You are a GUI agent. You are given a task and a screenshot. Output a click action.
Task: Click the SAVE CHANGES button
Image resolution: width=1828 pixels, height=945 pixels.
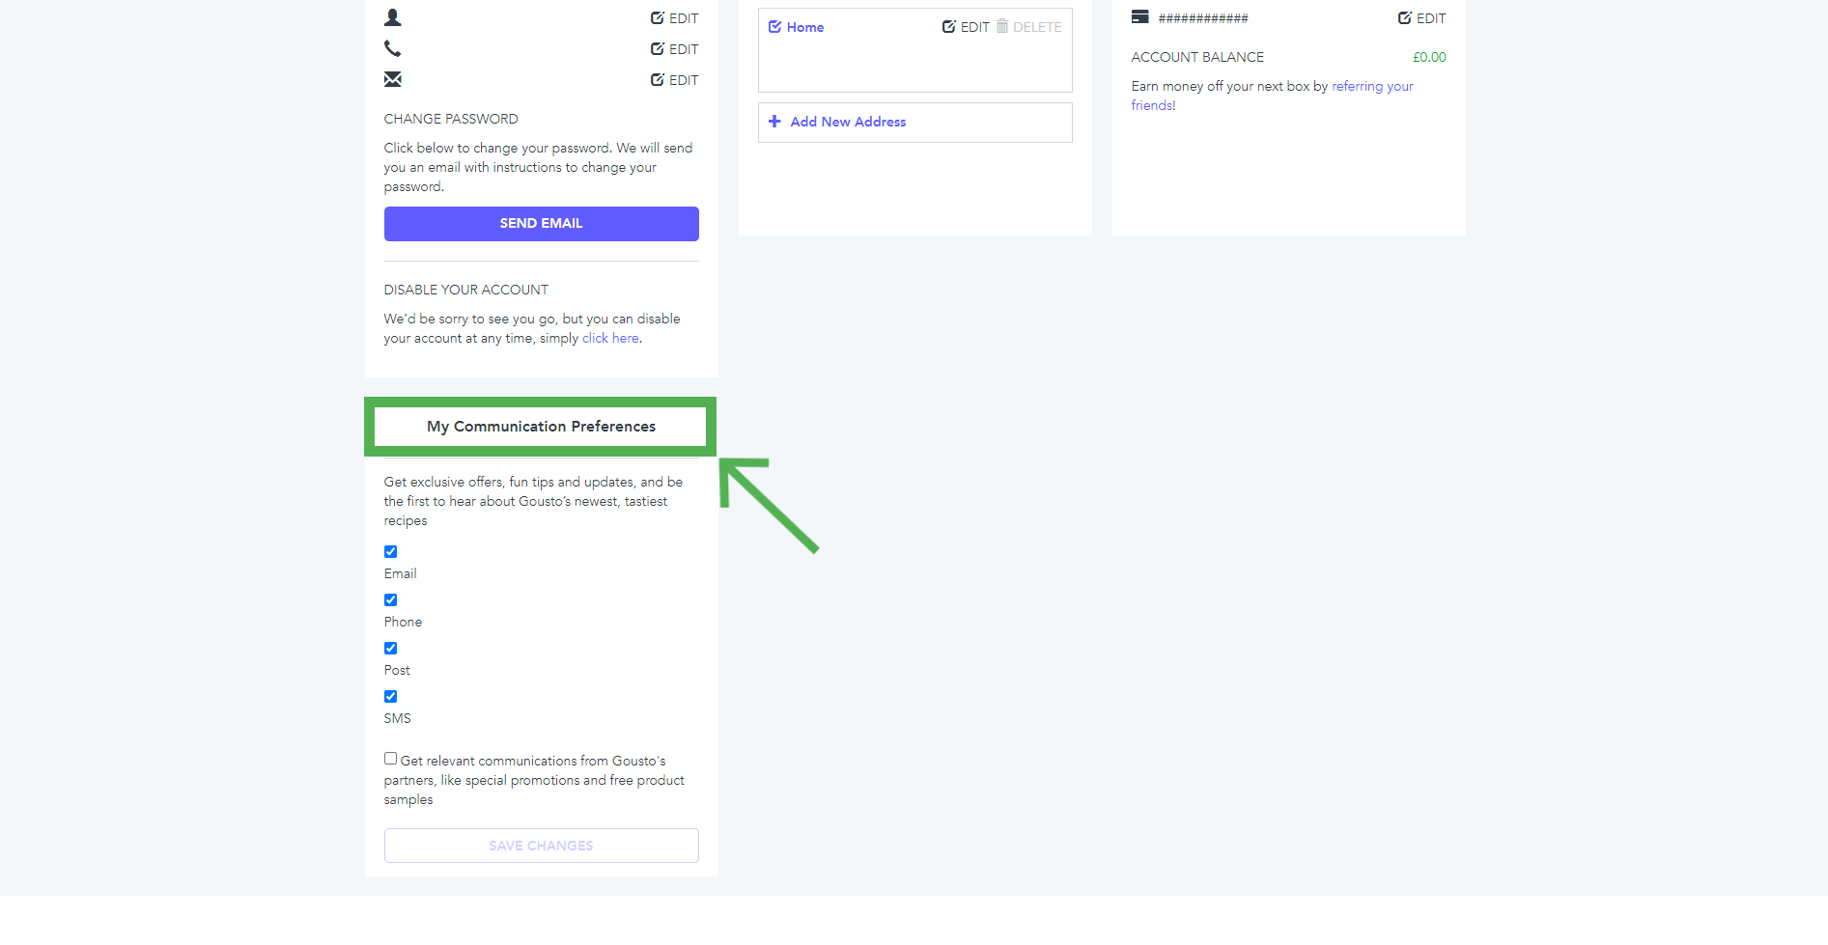pyautogui.click(x=541, y=846)
